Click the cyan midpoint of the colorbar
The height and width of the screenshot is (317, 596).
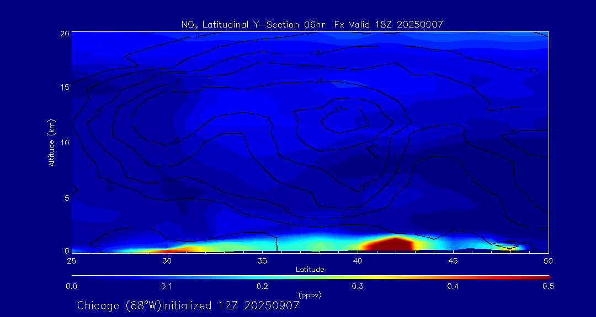310,276
